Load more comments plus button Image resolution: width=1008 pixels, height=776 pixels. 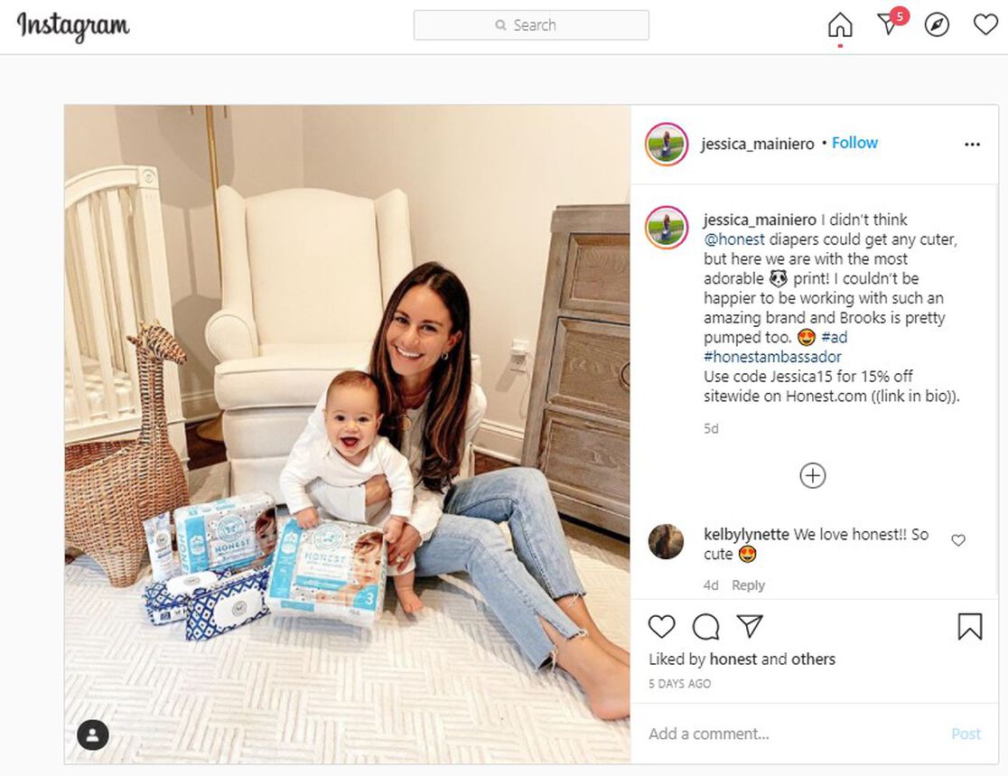(x=813, y=476)
